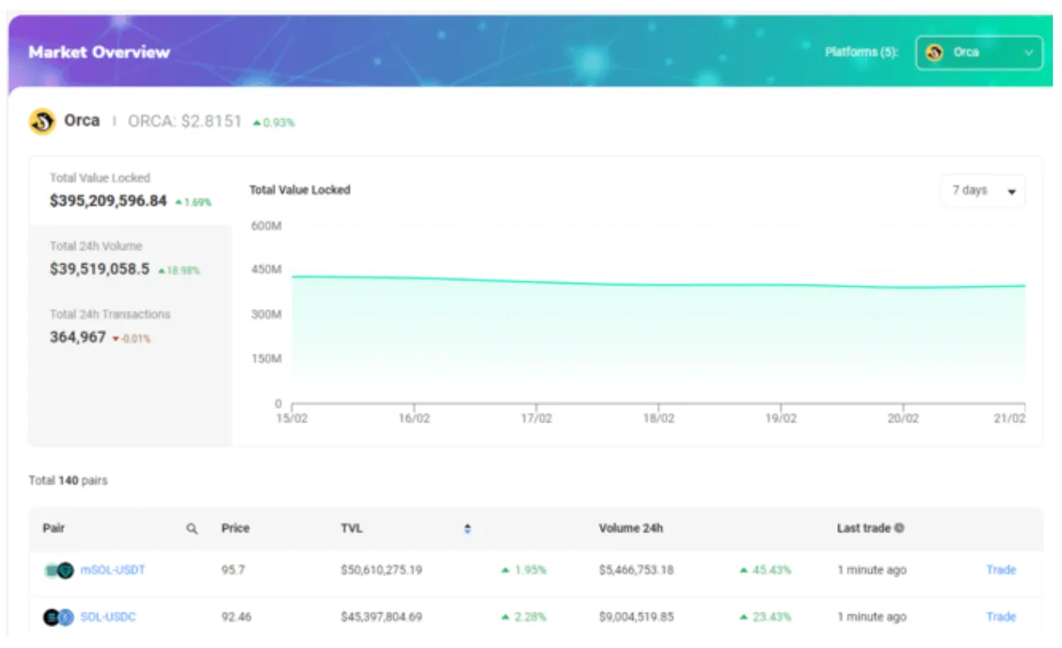Click the volume value $9,004,519.85
The image size is (1062, 648).
tap(636, 617)
